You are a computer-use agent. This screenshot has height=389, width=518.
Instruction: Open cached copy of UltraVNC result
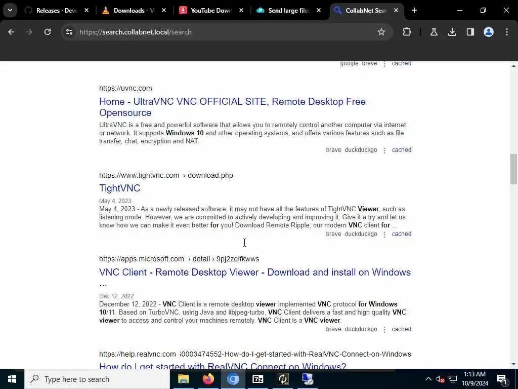pyautogui.click(x=401, y=150)
